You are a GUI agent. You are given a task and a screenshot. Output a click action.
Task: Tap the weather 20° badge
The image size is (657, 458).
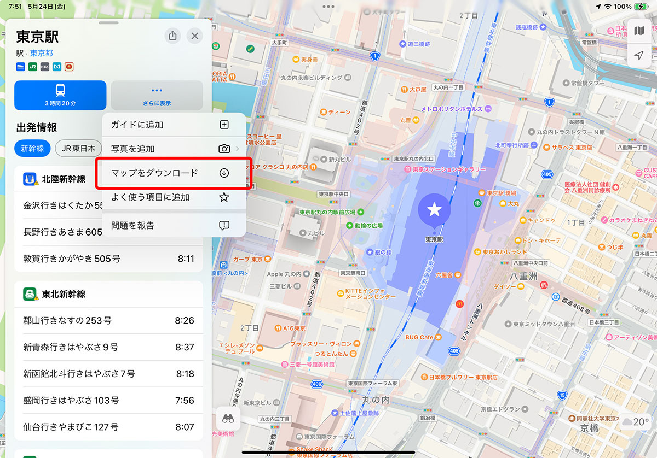636,422
